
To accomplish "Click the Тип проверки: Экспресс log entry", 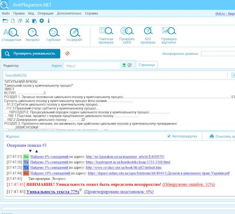I will coord(47,178).
